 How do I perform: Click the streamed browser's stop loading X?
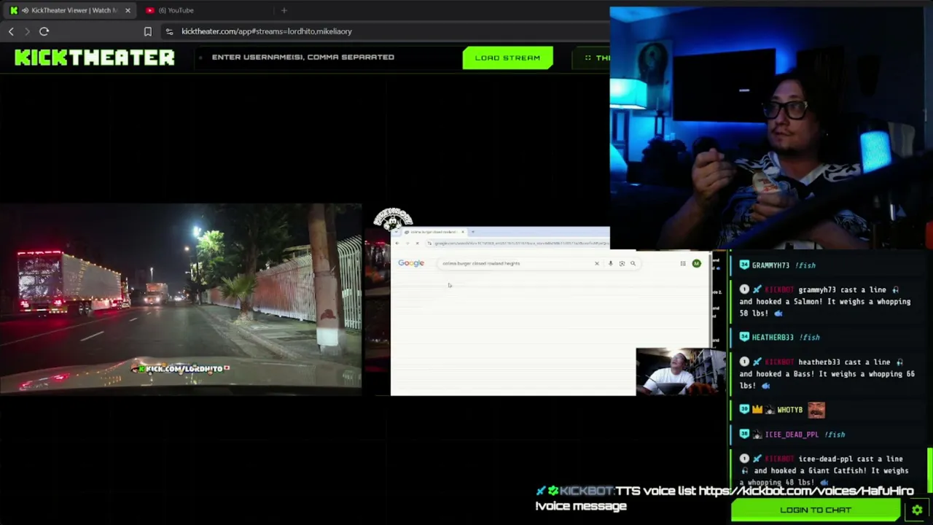point(417,243)
